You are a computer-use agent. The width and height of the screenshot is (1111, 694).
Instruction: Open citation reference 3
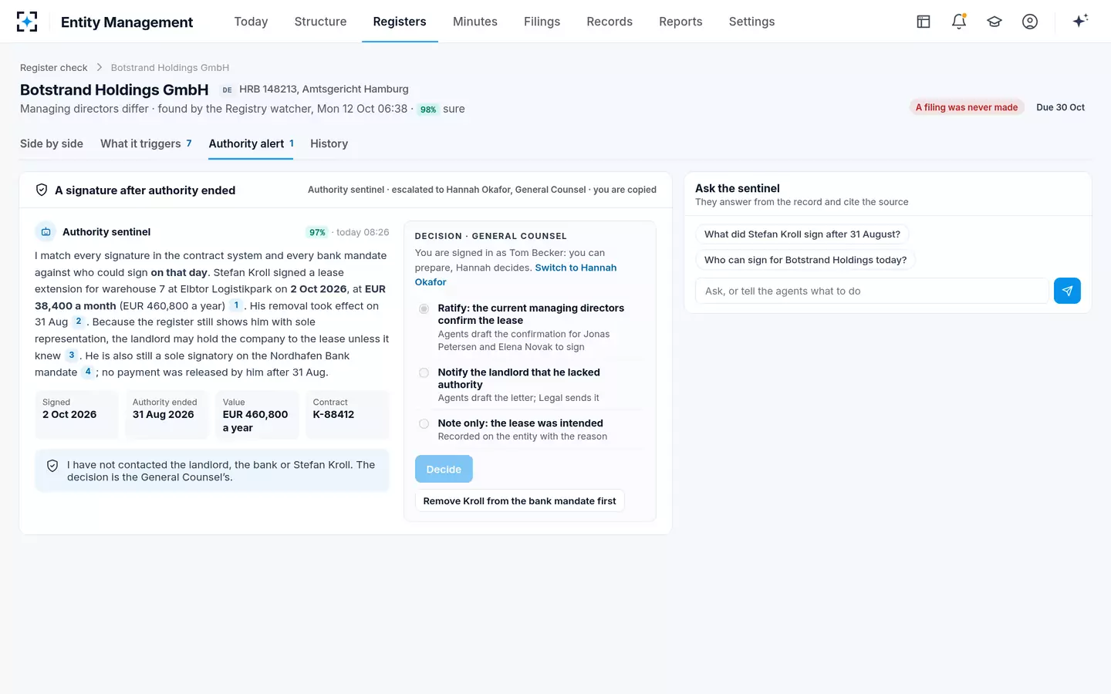(71, 355)
